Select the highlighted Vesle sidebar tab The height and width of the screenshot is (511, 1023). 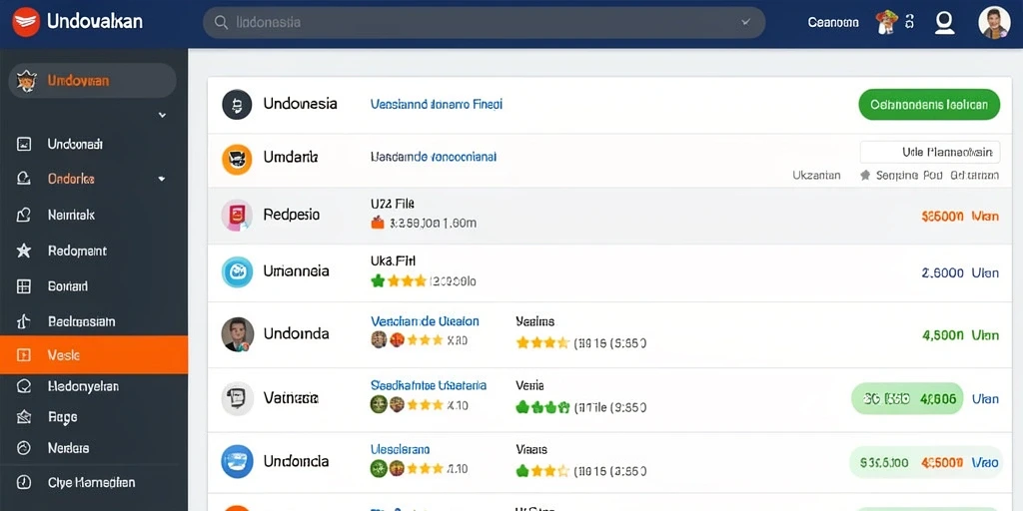pyautogui.click(x=94, y=355)
